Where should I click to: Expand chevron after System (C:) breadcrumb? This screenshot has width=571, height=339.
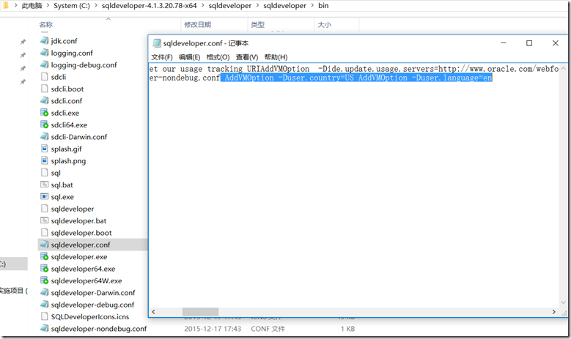click(x=96, y=6)
